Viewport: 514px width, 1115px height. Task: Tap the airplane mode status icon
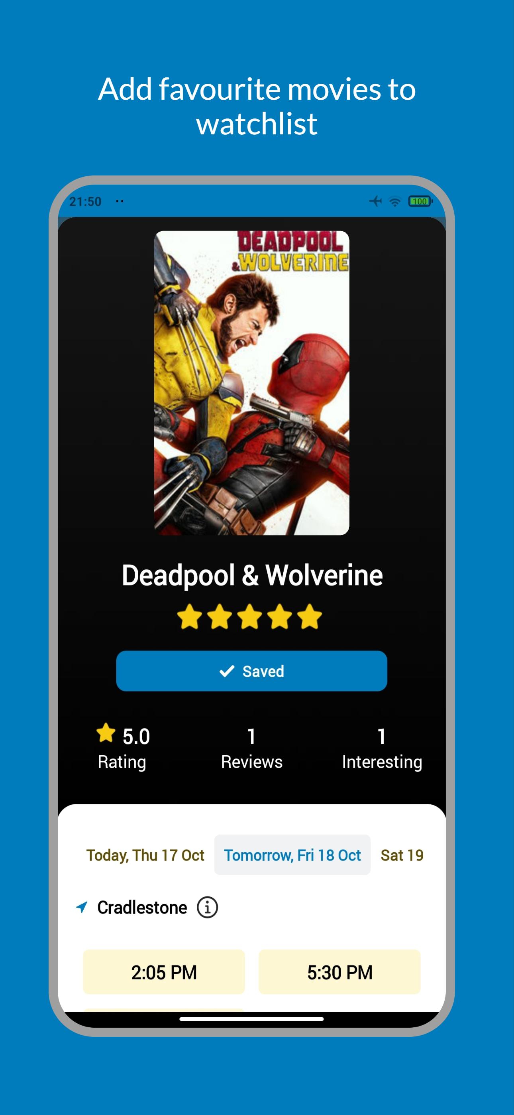click(376, 201)
